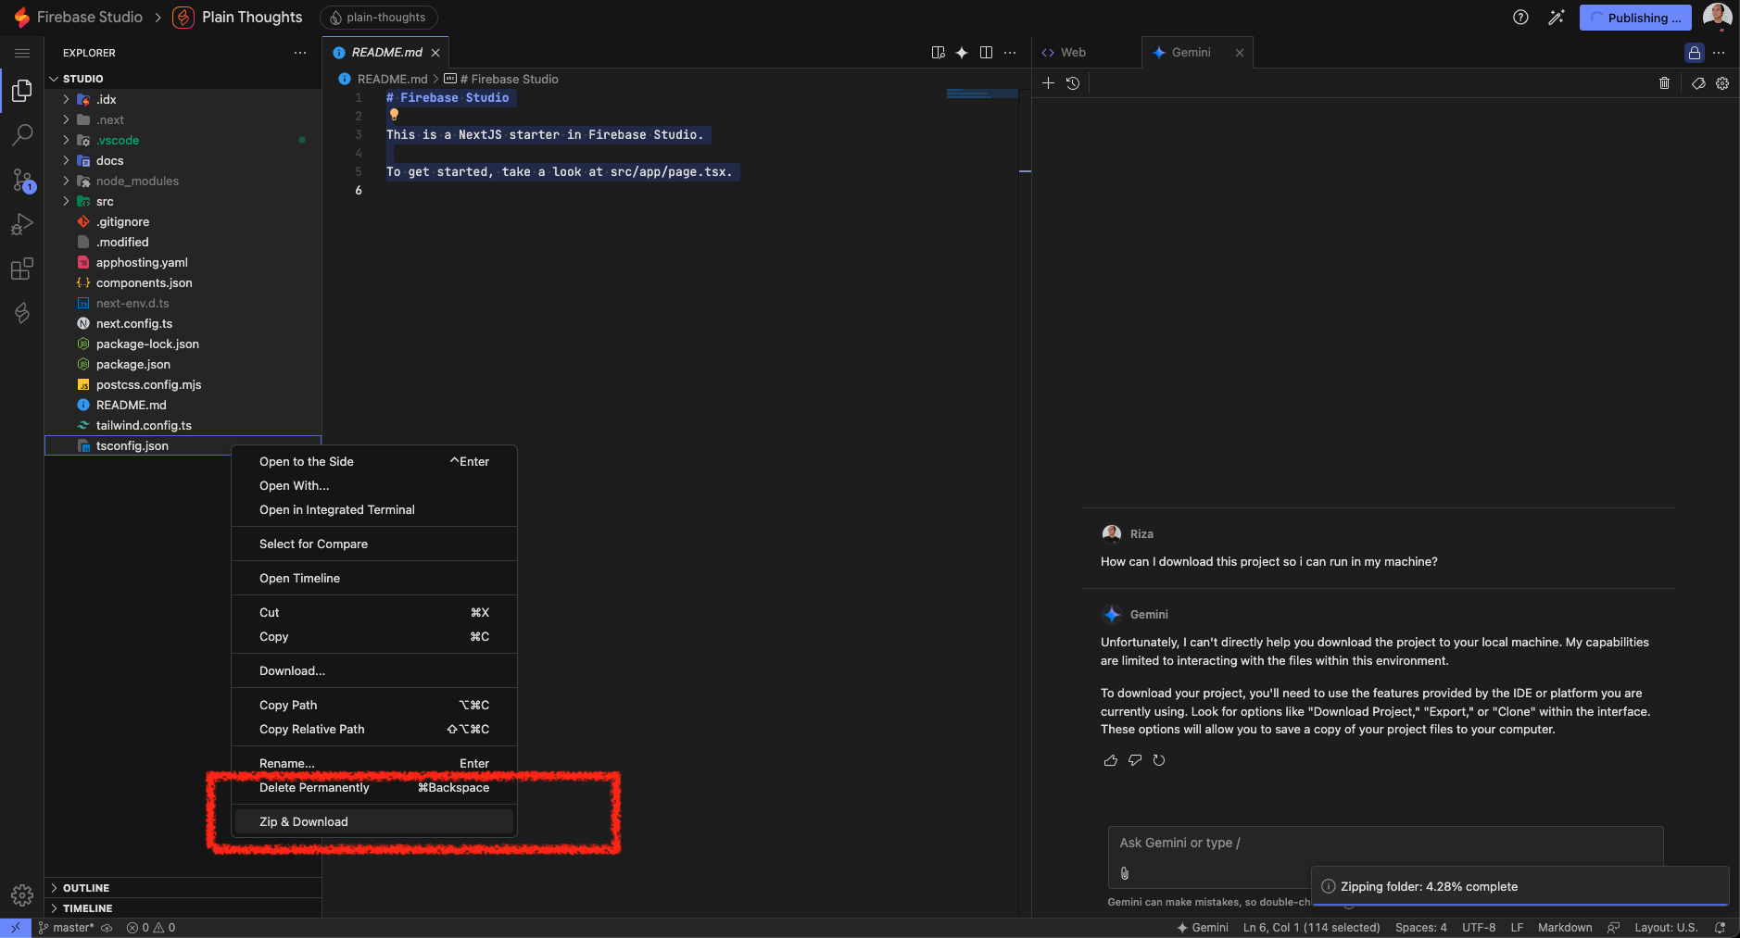Open notifications bell in status bar
The height and width of the screenshot is (938, 1740).
pos(1721,928)
